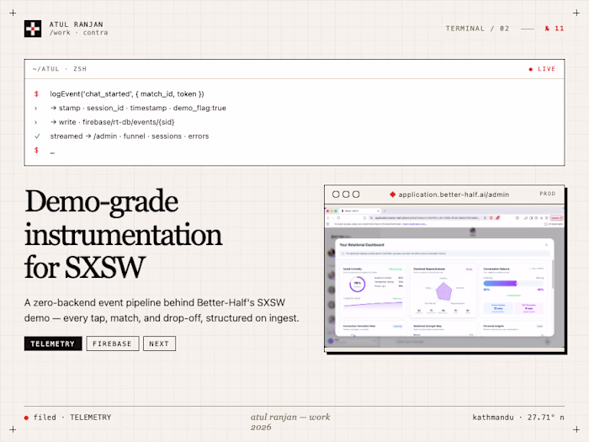This screenshot has width=589, height=442.
Task: Open the Atul Ranjan name heading
Action: pos(77,24)
